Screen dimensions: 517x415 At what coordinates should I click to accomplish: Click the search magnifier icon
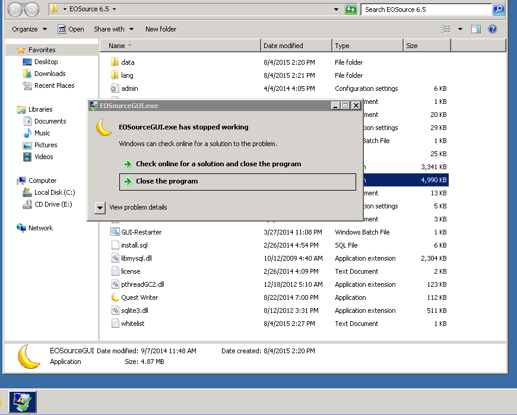tap(499, 9)
